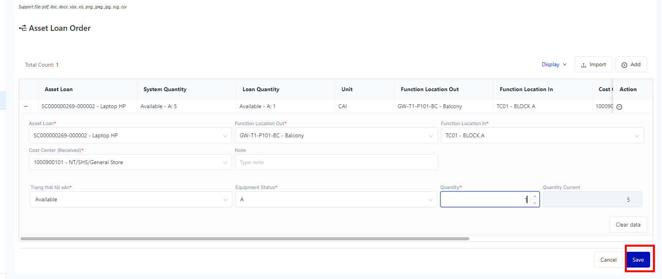Click the Import button

point(593,65)
